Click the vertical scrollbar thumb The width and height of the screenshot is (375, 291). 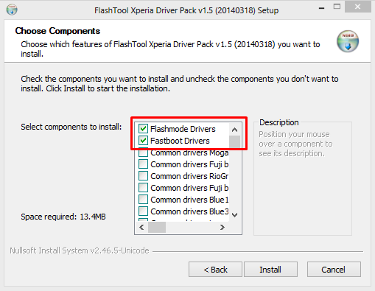click(234, 141)
